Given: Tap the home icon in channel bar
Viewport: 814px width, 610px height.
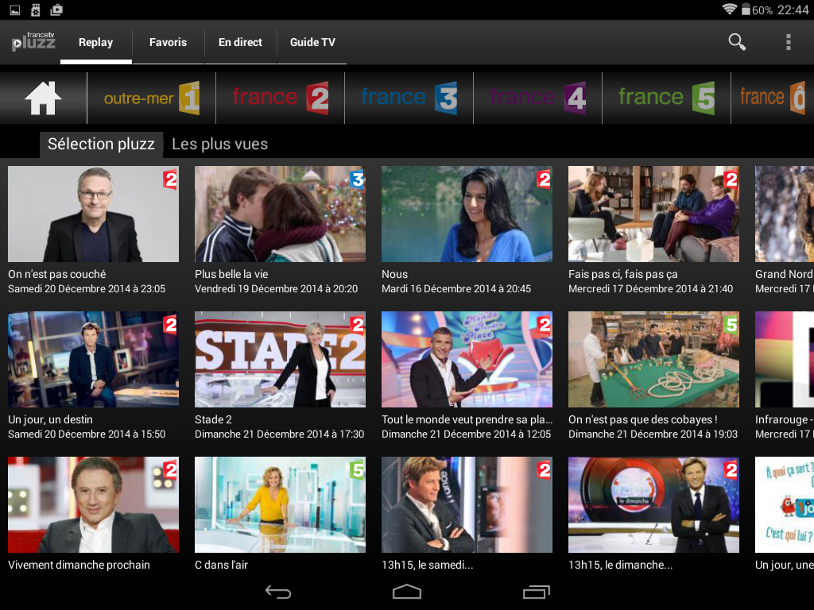Looking at the screenshot, I should tap(43, 98).
